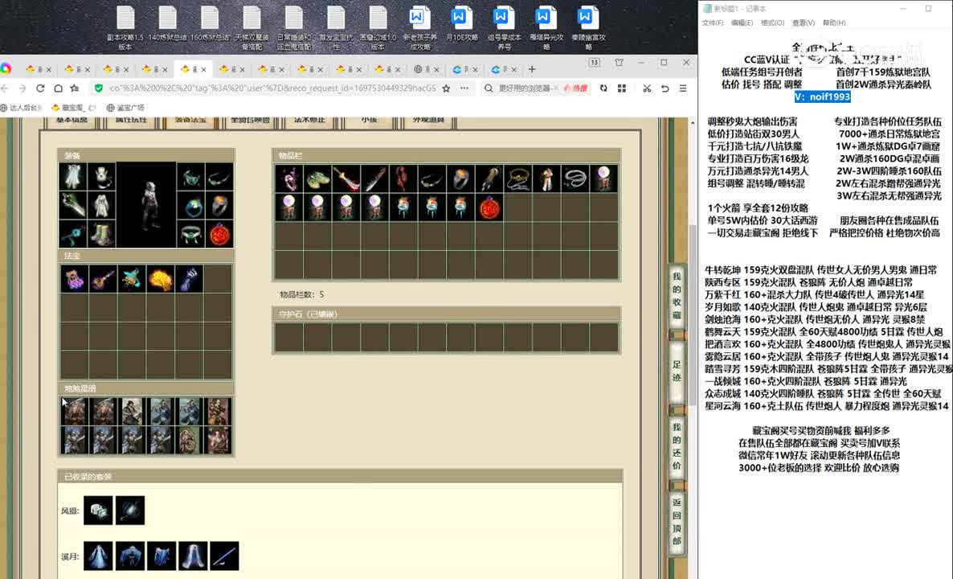Click 物品栏数: 5 label
This screenshot has height=579, width=953.
[301, 294]
